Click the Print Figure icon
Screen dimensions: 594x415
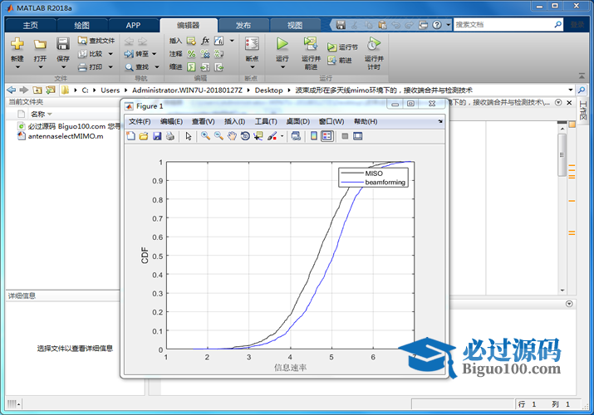coord(170,136)
